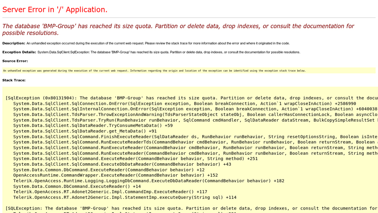Click the Telerik LoggingDbCommand.ExecuteDbDataReader line
This screenshot has height=213, width=378.
click(148, 181)
